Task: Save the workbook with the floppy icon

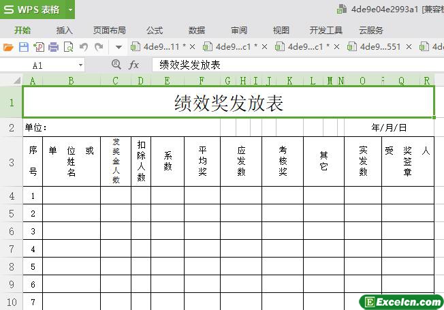Action: point(24,47)
